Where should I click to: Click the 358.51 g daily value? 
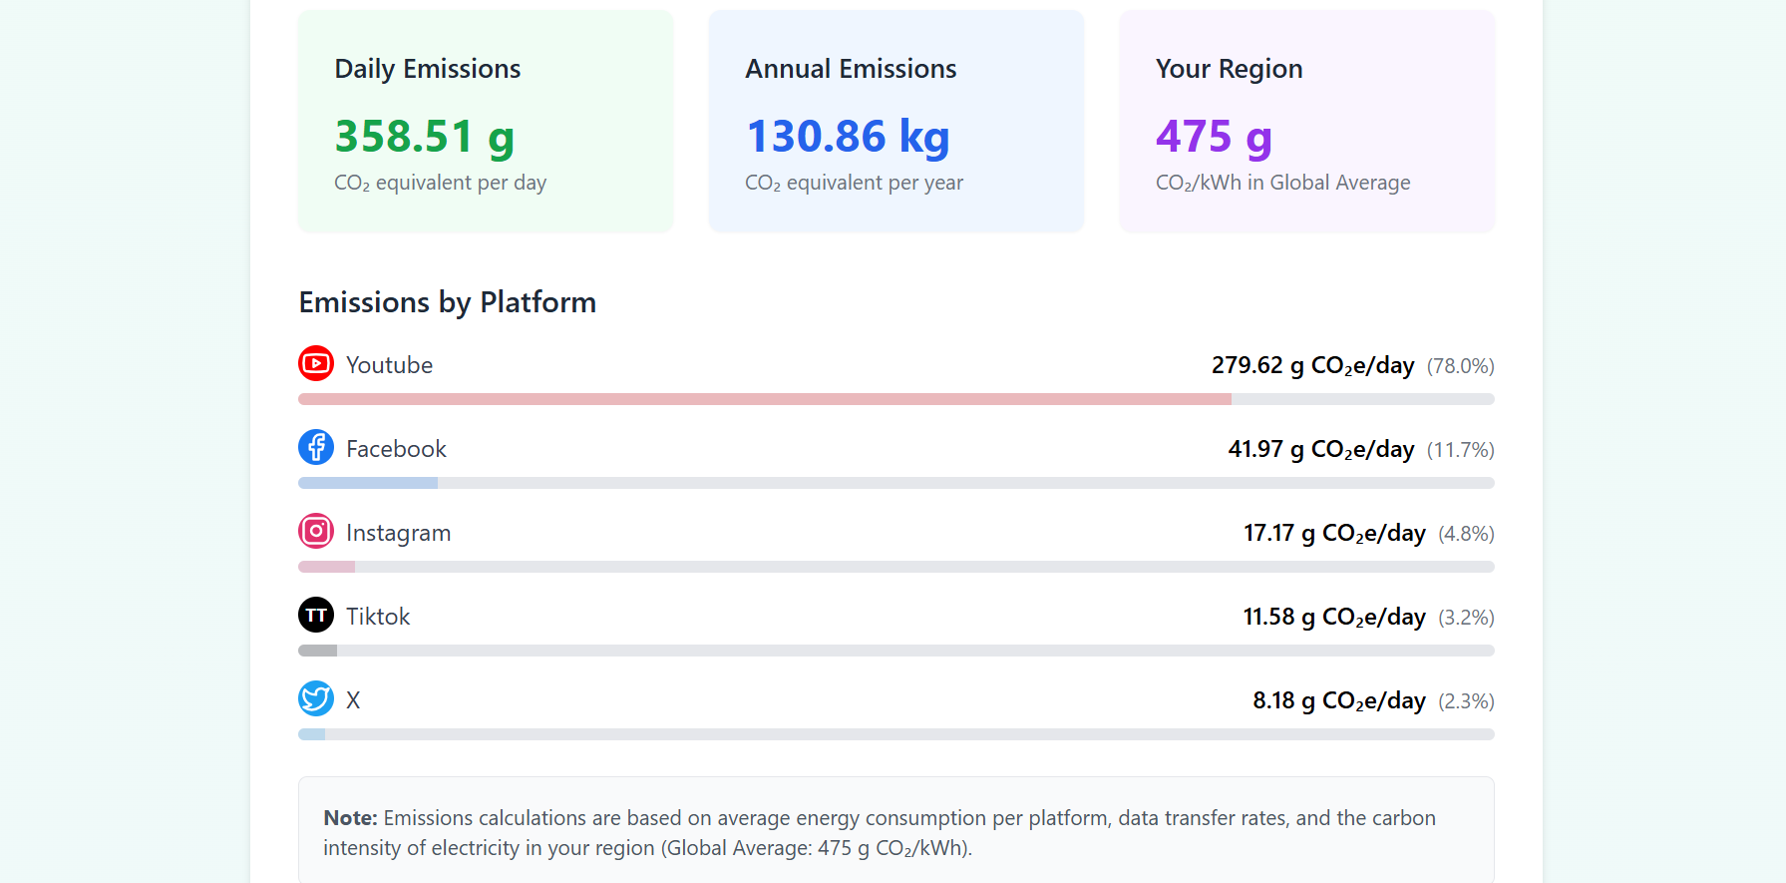[x=425, y=137]
